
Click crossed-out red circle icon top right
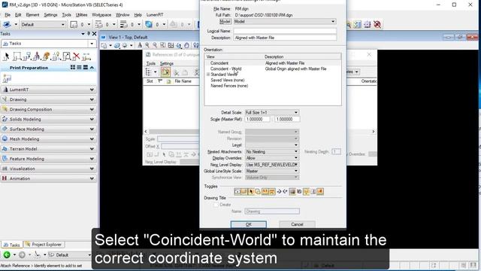377,24
